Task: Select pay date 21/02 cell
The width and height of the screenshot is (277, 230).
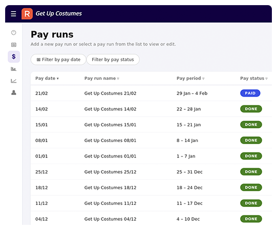Action: click(x=41, y=94)
